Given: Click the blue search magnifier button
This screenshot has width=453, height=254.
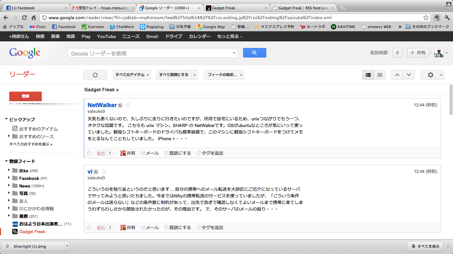Looking at the screenshot, I should [254, 53].
